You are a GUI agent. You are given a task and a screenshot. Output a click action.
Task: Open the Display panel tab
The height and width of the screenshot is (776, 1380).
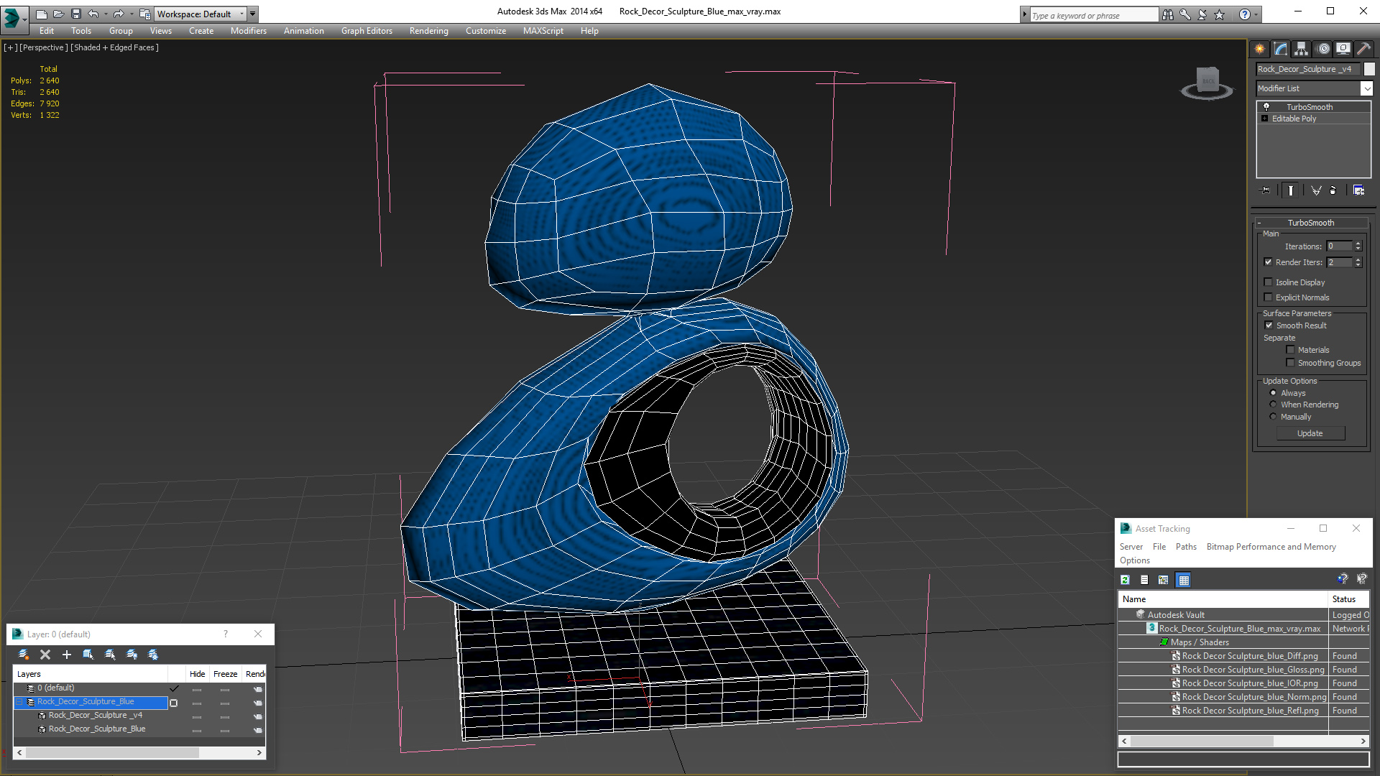coord(1343,49)
